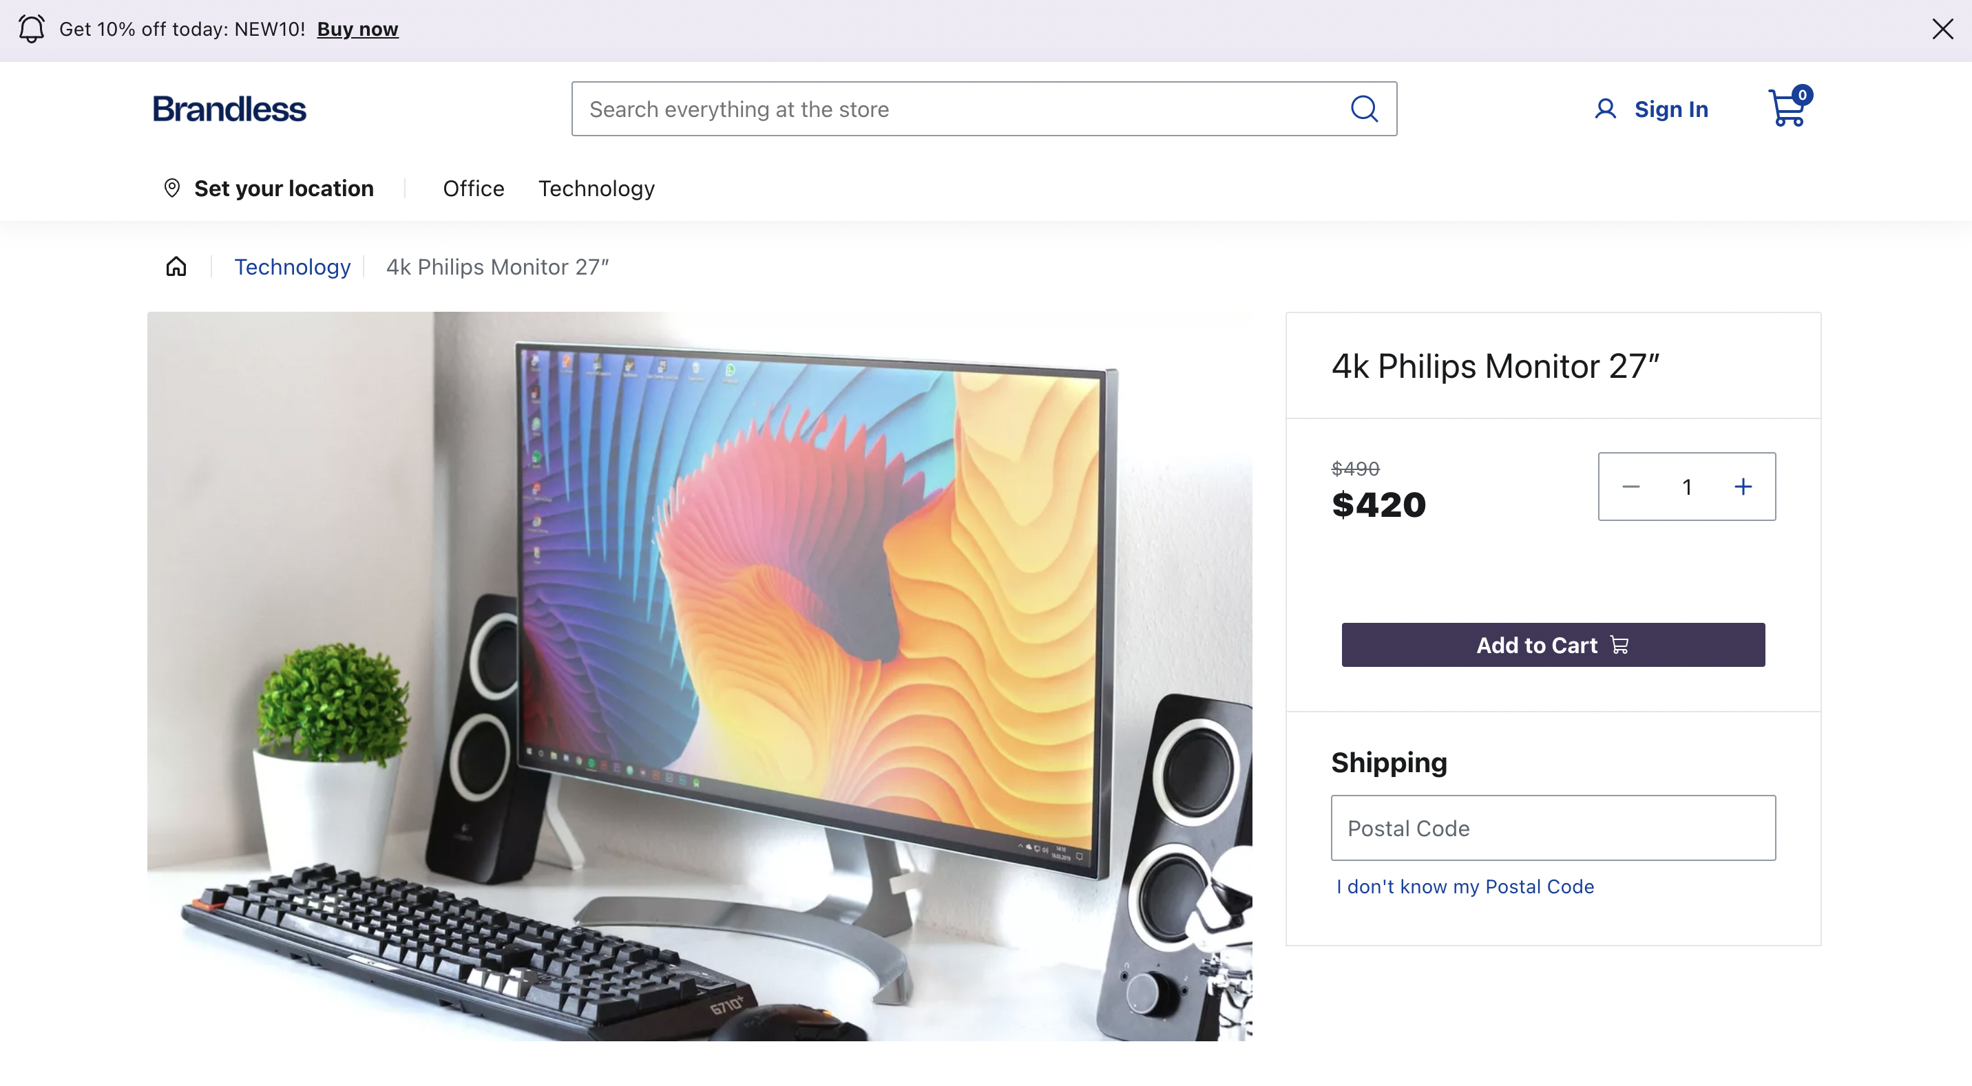Click the user account icon
1972x1086 pixels.
1604,108
